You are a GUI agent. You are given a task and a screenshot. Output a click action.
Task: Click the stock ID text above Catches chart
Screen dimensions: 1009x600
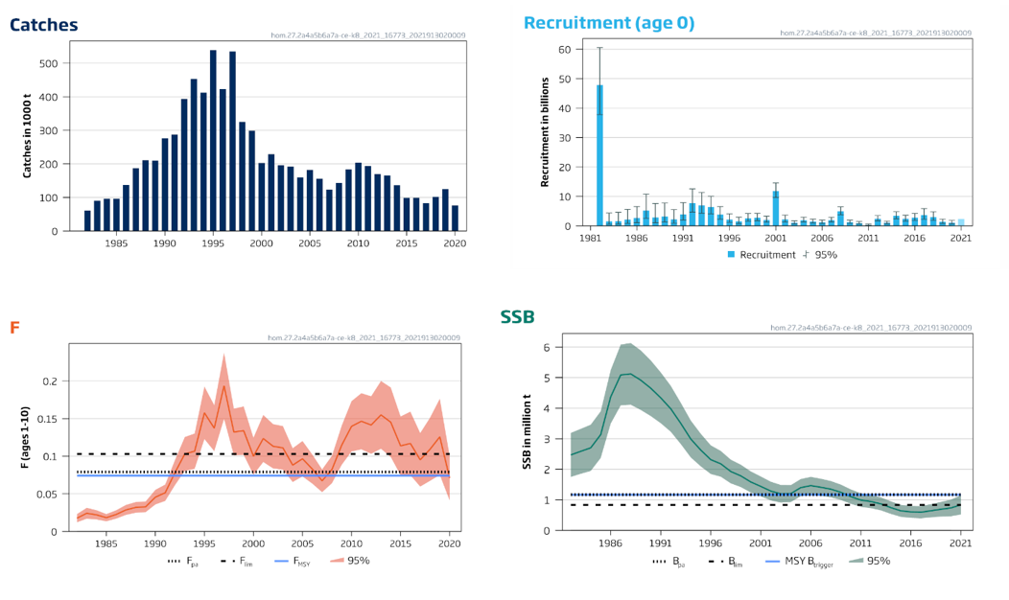[x=368, y=35]
